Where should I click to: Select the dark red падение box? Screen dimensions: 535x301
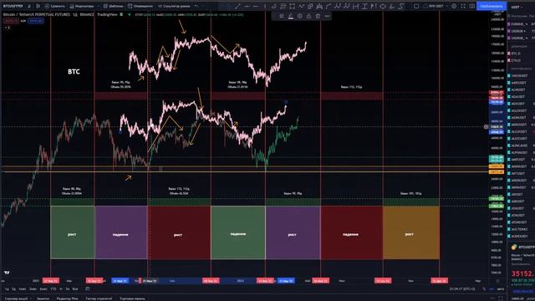pos(351,232)
